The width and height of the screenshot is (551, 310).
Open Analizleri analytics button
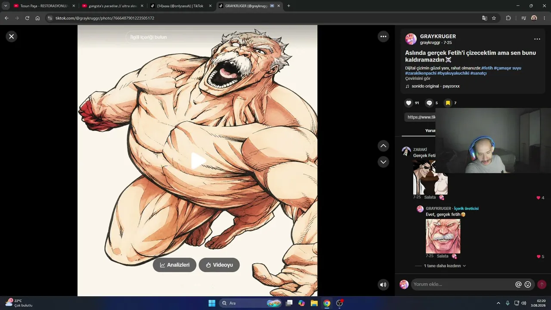[x=174, y=265]
